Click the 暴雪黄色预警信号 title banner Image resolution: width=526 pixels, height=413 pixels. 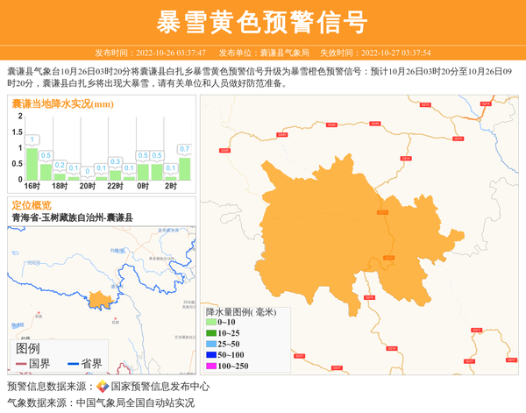click(263, 22)
